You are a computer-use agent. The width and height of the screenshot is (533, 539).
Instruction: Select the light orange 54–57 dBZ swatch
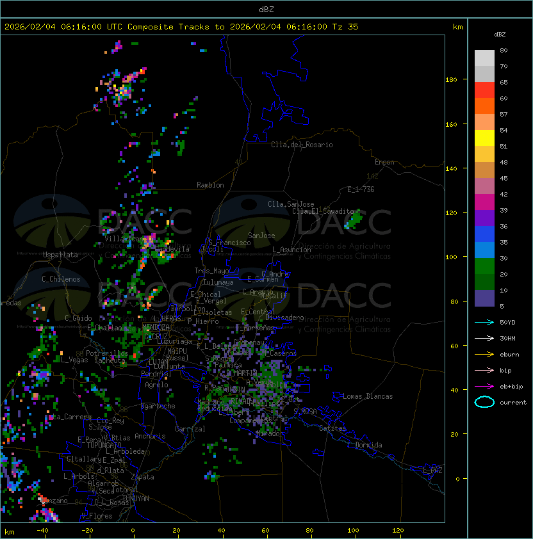(484, 122)
